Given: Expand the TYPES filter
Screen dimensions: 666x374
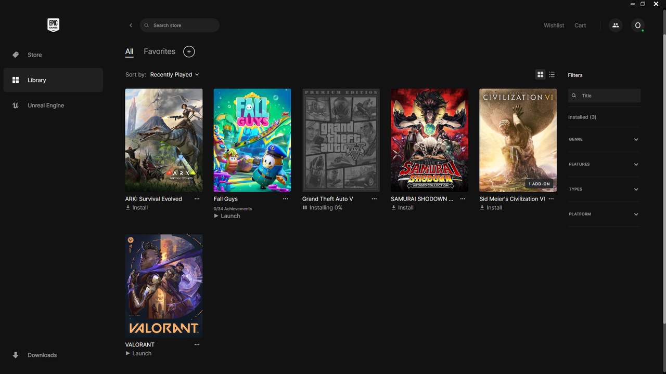Looking at the screenshot, I should (x=604, y=189).
